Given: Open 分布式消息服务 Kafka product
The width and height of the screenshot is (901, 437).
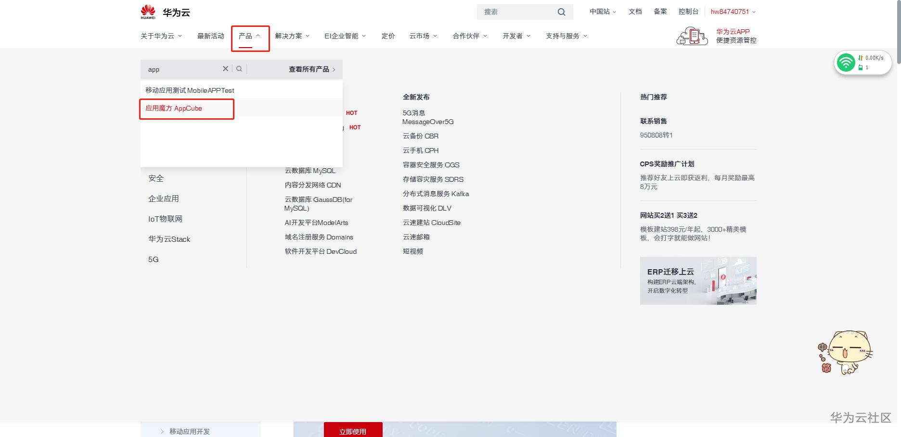Looking at the screenshot, I should [x=436, y=194].
